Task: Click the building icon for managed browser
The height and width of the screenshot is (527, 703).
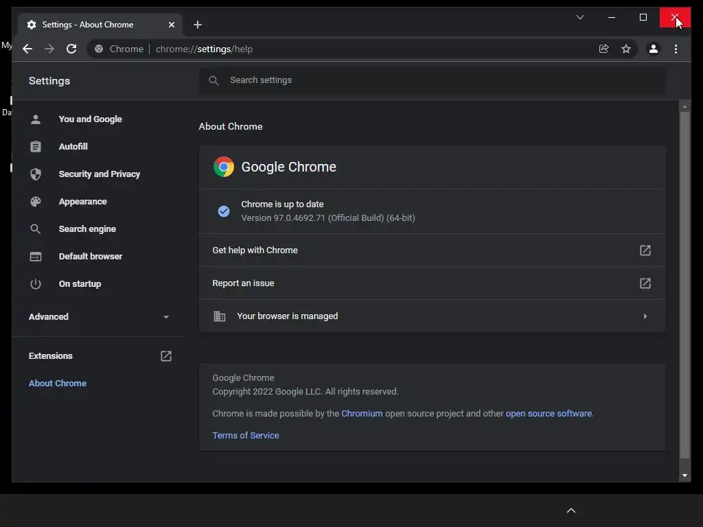Action: 219,316
